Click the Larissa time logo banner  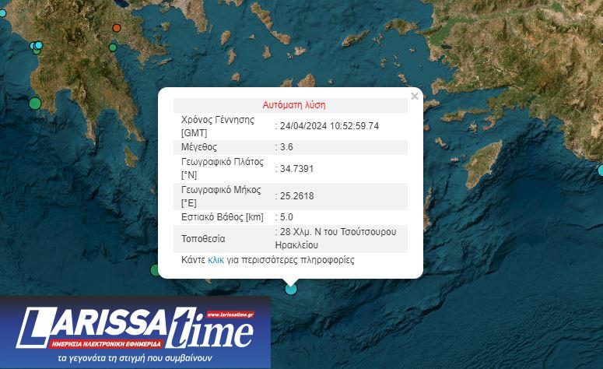135,332
